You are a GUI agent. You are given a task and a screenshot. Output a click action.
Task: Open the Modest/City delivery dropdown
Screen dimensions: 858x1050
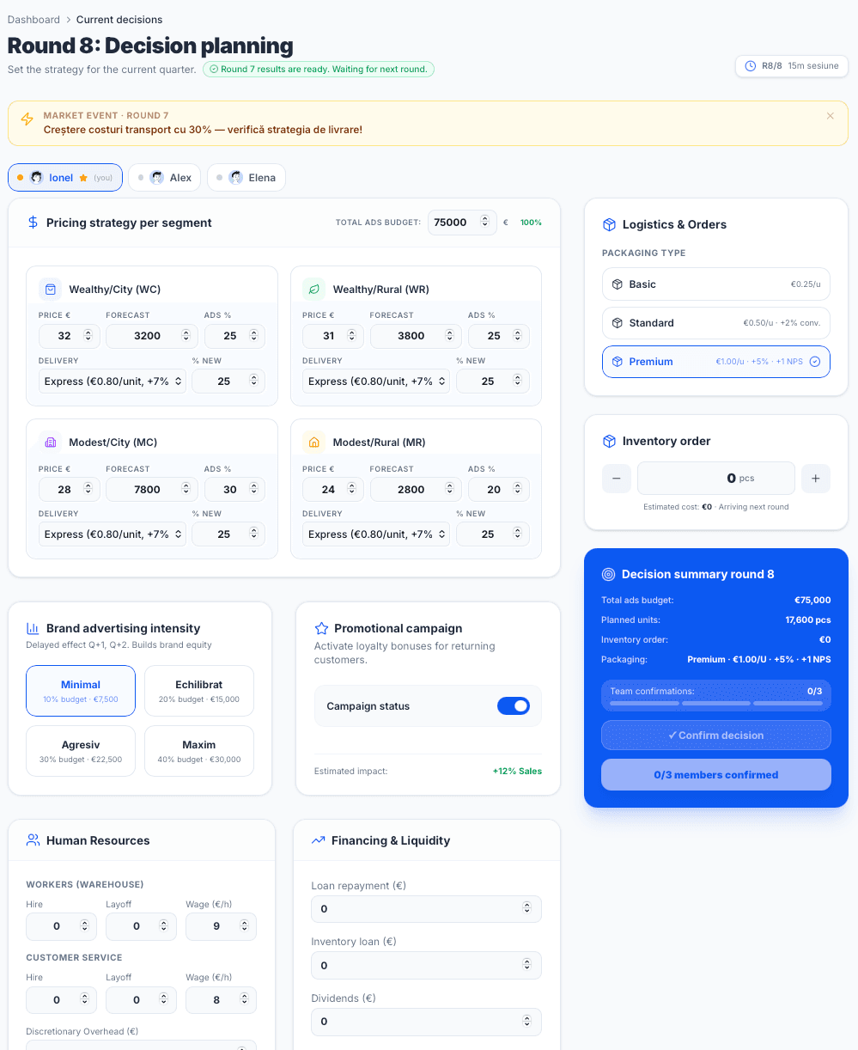pyautogui.click(x=113, y=534)
